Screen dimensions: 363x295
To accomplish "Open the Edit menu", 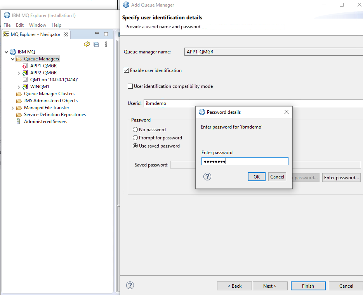I will pyautogui.click(x=20, y=25).
